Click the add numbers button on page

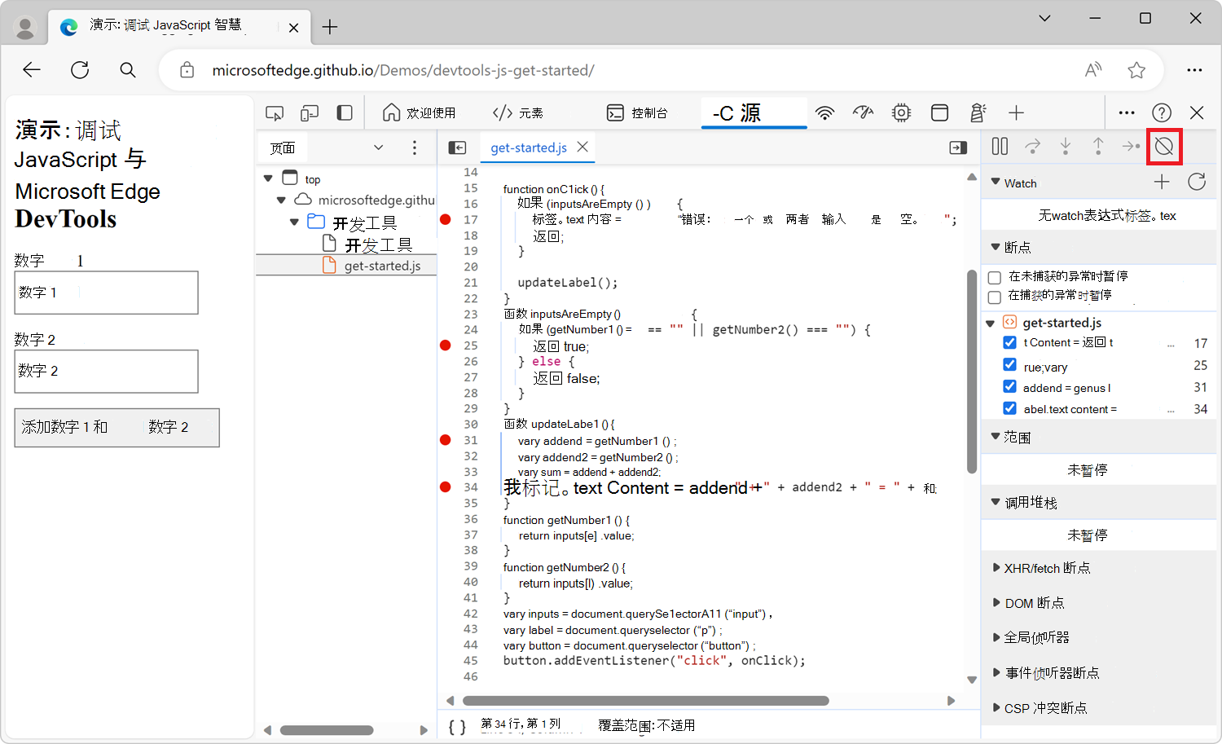click(116, 428)
